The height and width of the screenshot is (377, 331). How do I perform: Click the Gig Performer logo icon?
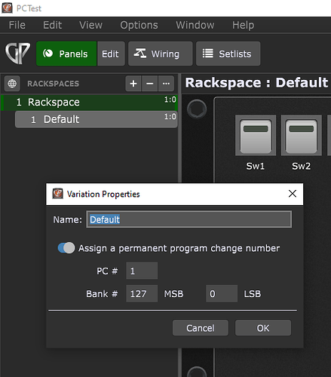17,54
